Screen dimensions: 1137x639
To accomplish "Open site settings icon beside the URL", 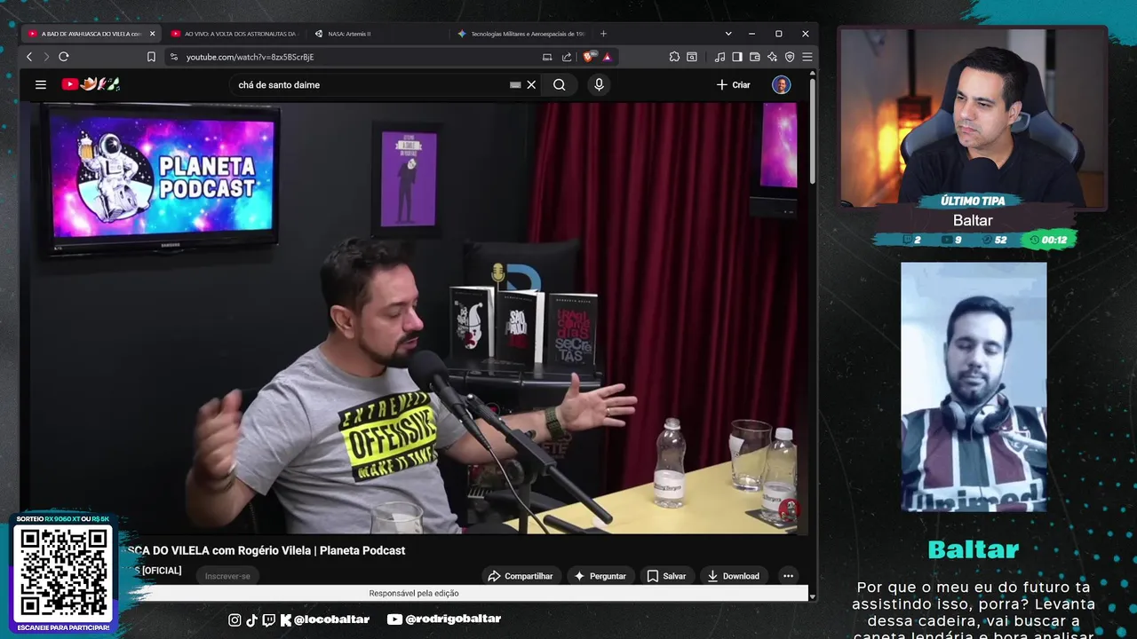I will click(x=173, y=57).
